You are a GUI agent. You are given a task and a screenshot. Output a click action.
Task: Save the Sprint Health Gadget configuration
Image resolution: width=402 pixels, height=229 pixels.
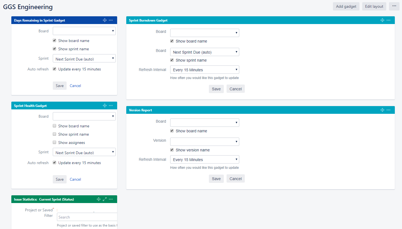point(59,179)
